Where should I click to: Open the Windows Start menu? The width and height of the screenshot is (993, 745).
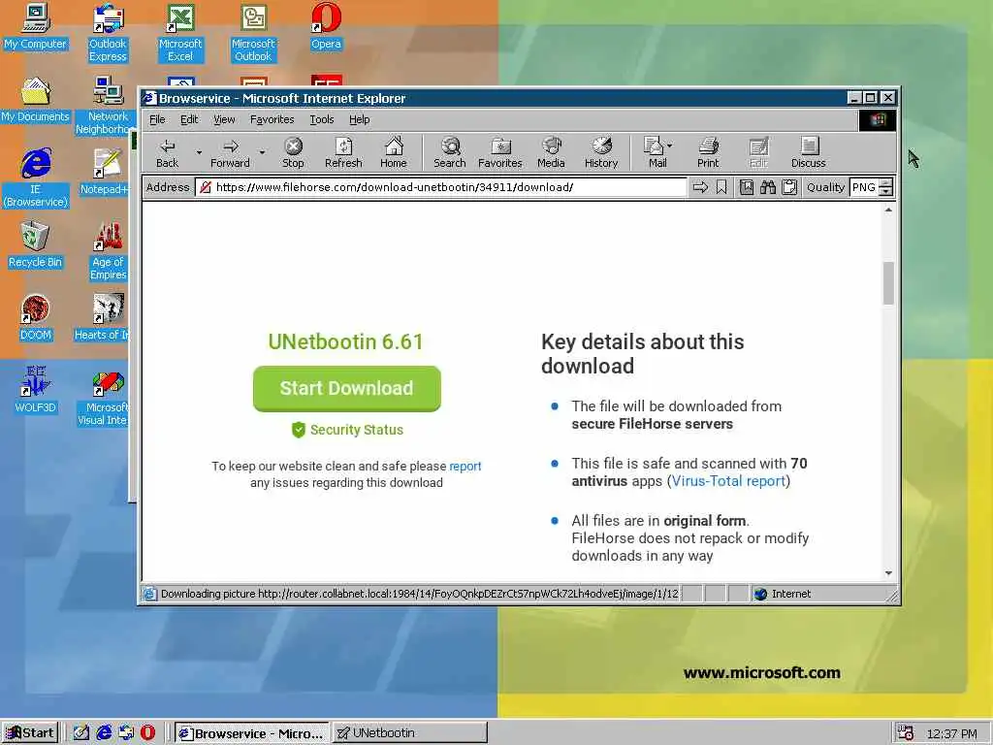point(30,733)
